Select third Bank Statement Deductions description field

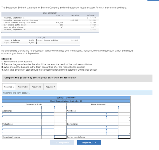point(86,134)
